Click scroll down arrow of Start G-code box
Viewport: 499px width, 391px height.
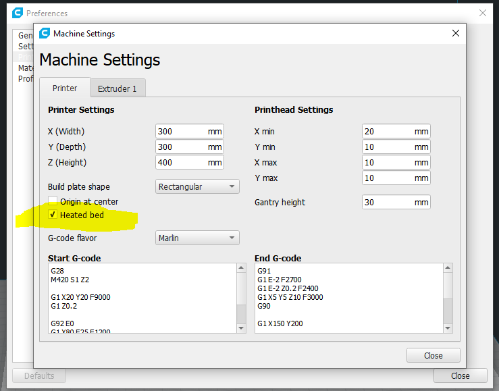pyautogui.click(x=241, y=328)
